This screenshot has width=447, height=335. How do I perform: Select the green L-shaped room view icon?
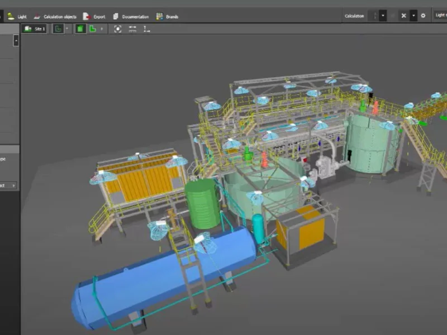93,29
